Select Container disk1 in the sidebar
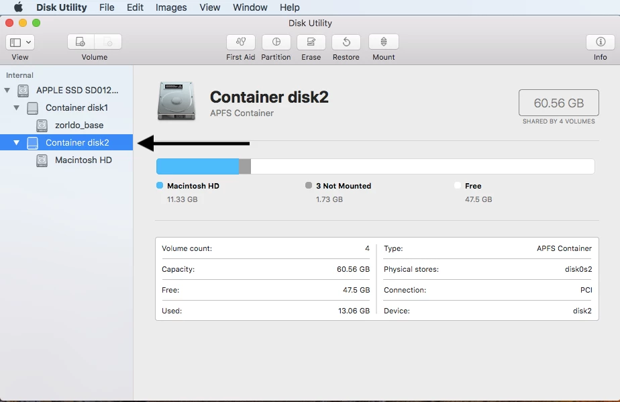This screenshot has width=620, height=402. point(66,107)
